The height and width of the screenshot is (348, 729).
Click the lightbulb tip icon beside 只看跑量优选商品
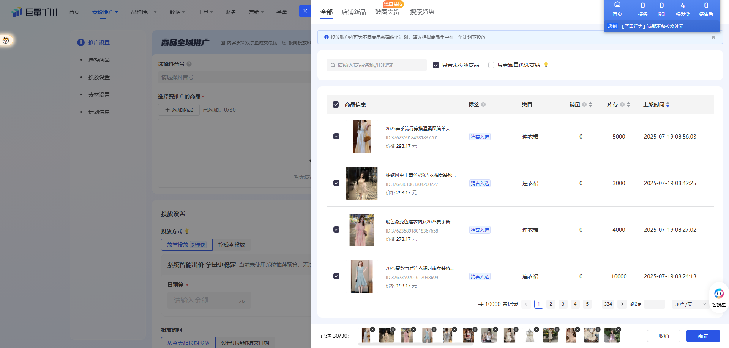point(546,64)
